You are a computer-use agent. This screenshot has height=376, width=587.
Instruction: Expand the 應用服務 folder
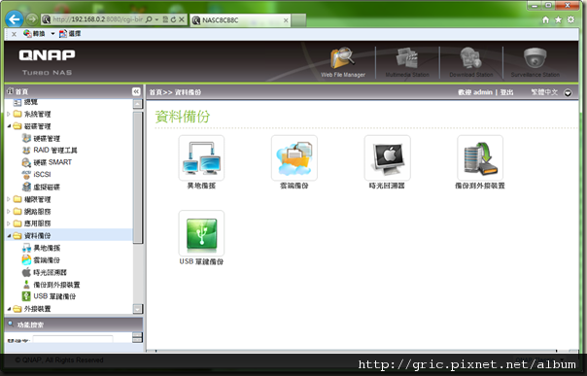tap(9, 223)
